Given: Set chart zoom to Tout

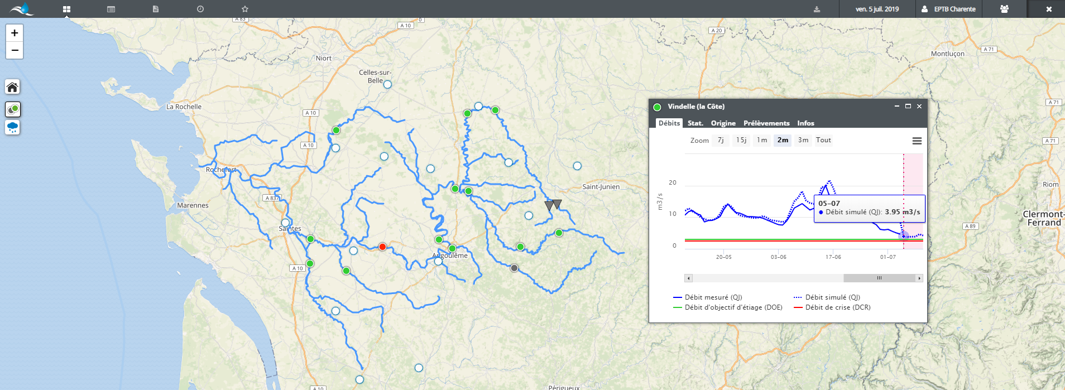Looking at the screenshot, I should [x=823, y=140].
